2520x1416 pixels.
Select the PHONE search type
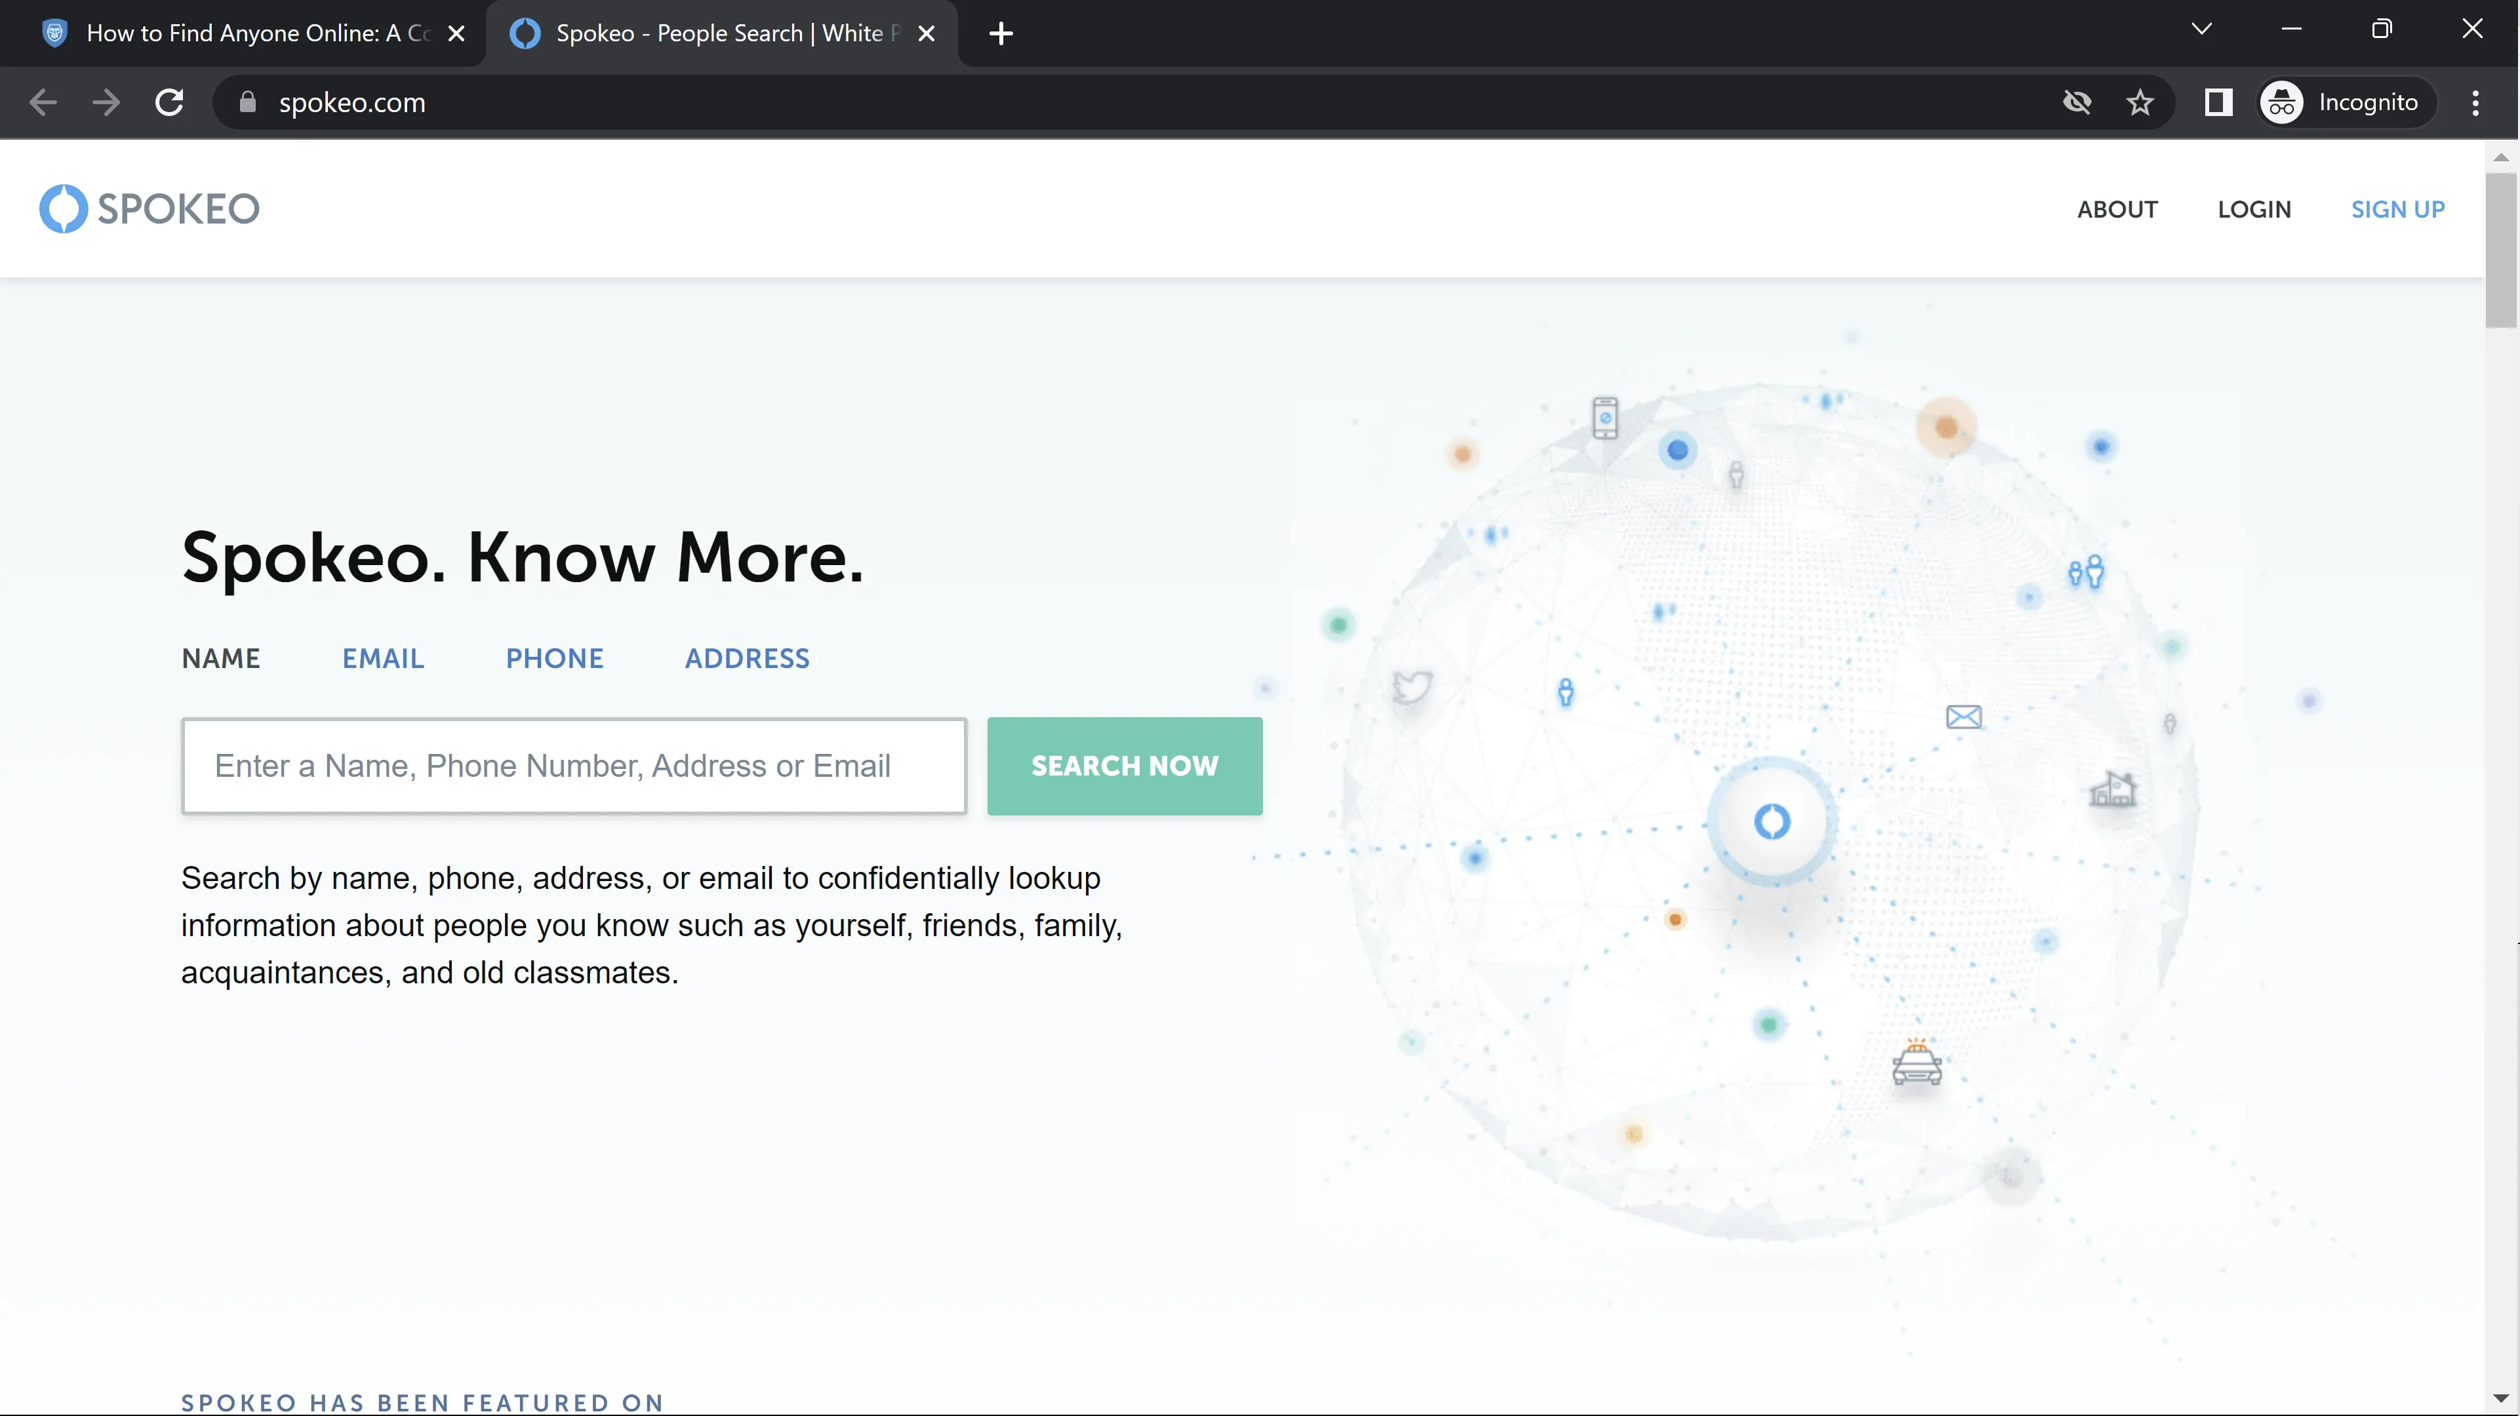553,658
